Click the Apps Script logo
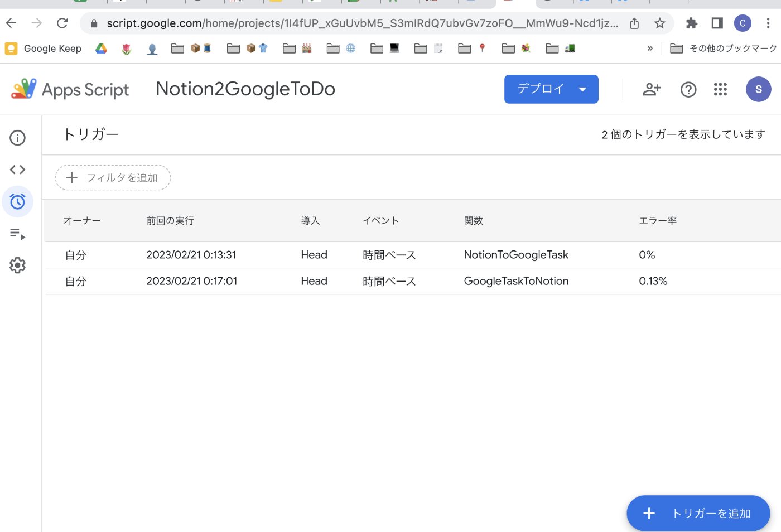The height and width of the screenshot is (532, 781). pos(70,89)
